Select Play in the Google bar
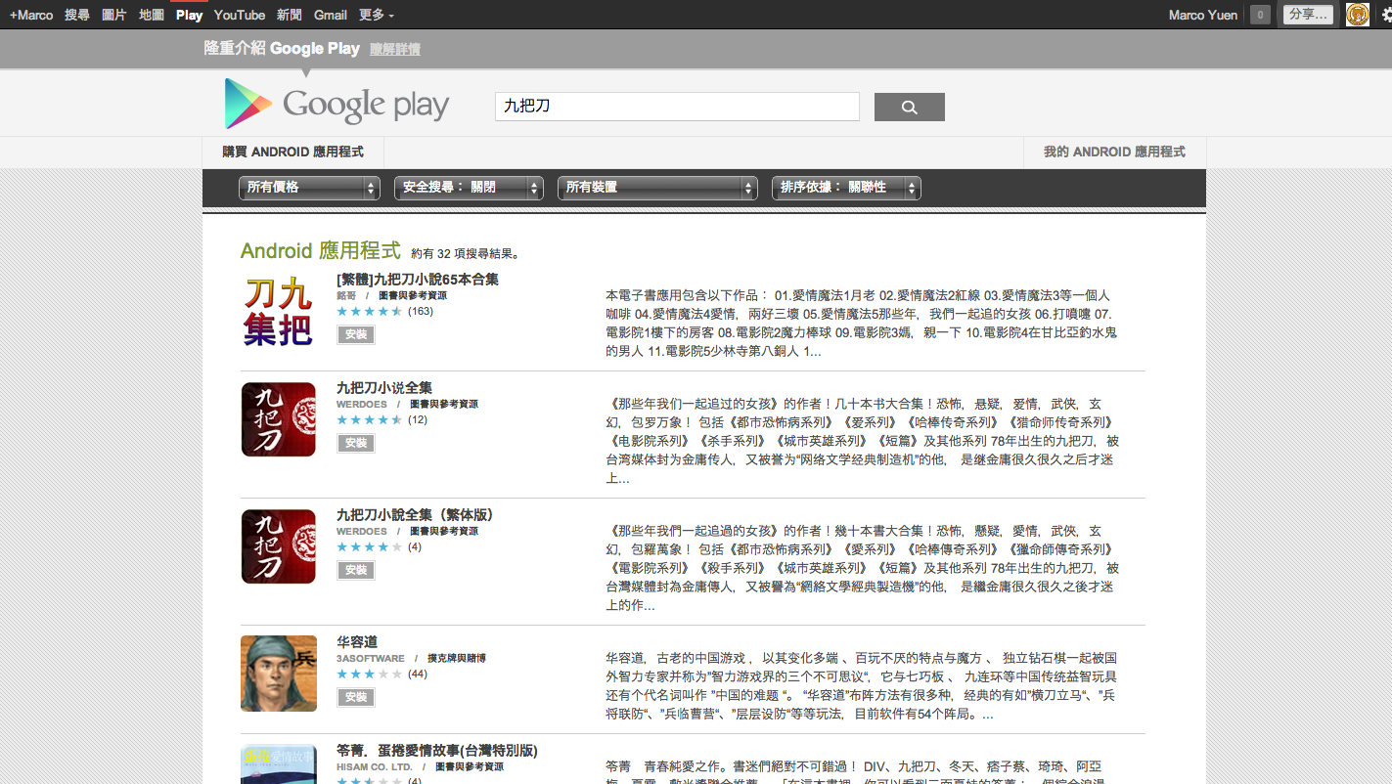The height and width of the screenshot is (784, 1392). tap(190, 15)
